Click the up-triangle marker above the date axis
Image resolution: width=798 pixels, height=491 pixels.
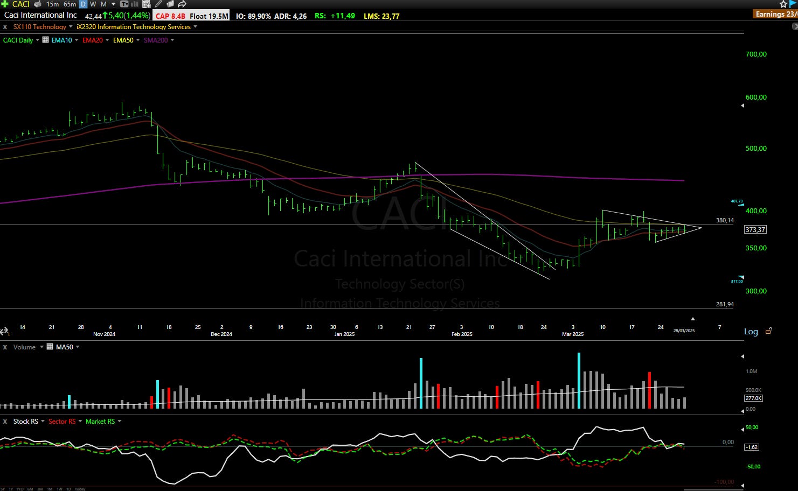coord(693,319)
